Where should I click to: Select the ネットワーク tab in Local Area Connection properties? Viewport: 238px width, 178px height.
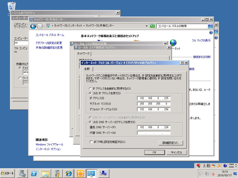83,54
